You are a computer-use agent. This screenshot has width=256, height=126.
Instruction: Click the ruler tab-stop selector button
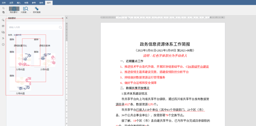[67, 17]
